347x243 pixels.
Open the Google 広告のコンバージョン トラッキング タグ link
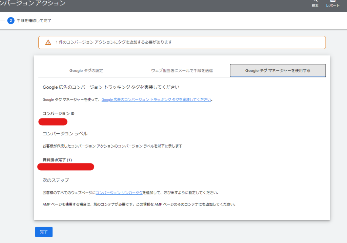click(x=156, y=100)
